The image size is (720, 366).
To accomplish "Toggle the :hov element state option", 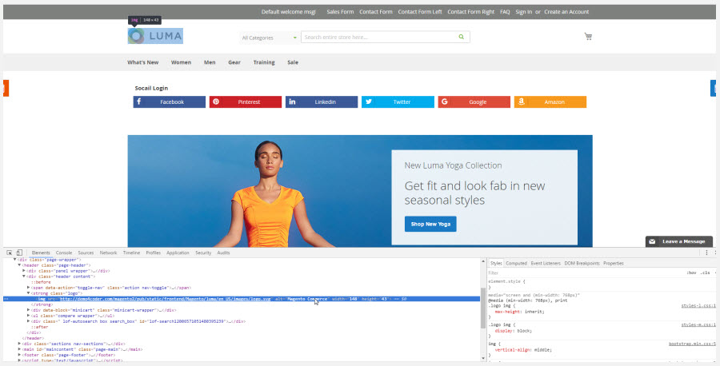I will point(691,273).
